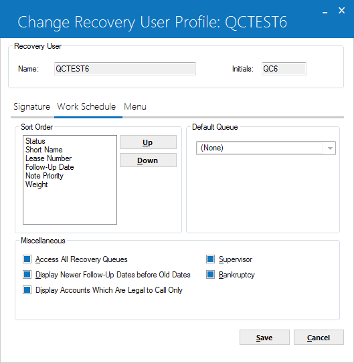The width and height of the screenshot is (354, 363).
Task: Toggle Display Accounts Which Are Legal to Call Only
Action: point(27,290)
